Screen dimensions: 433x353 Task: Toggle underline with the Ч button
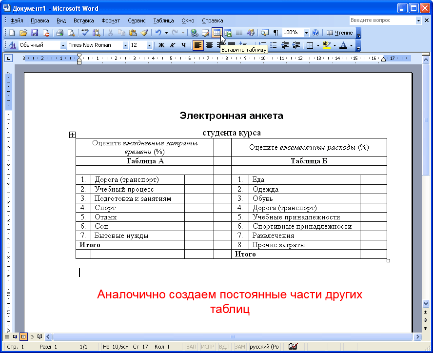click(x=184, y=45)
